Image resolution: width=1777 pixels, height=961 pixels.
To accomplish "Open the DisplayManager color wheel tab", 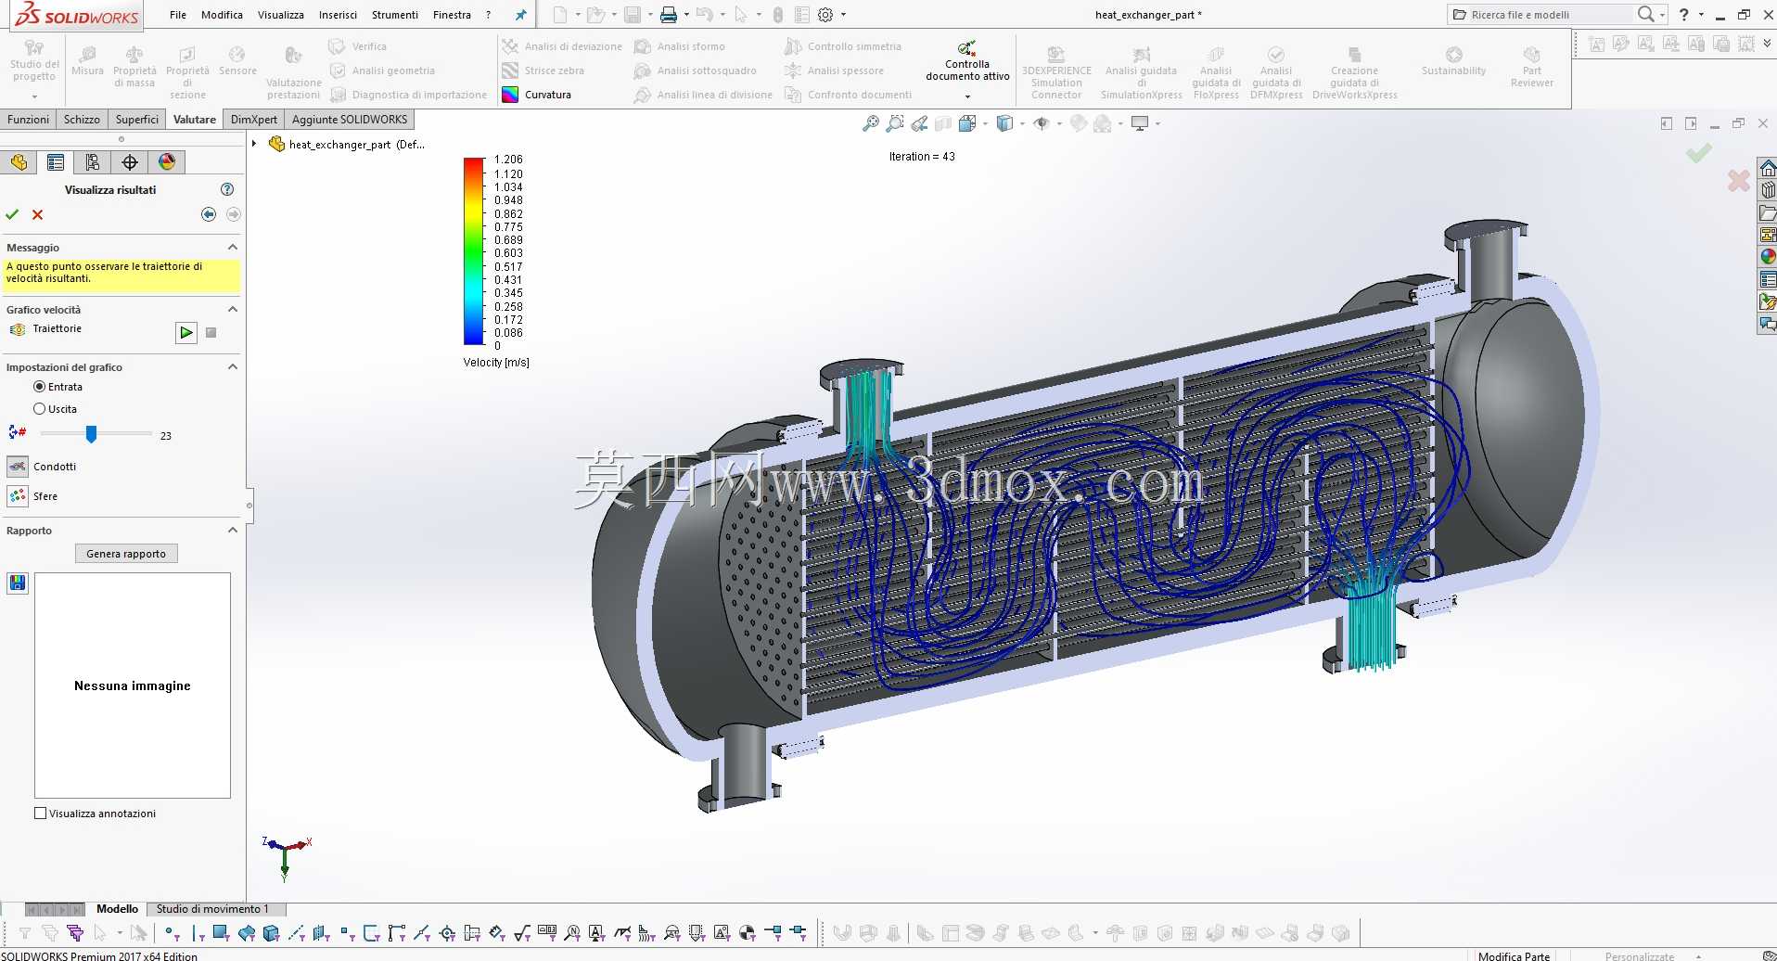I will pos(167,162).
